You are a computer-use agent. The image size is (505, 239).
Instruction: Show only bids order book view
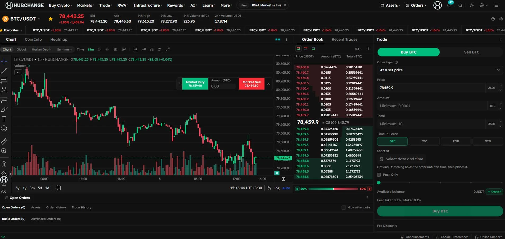(x=313, y=49)
